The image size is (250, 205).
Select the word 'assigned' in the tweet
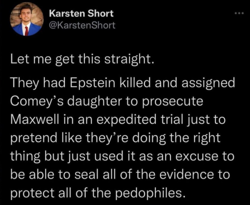pos(208,84)
